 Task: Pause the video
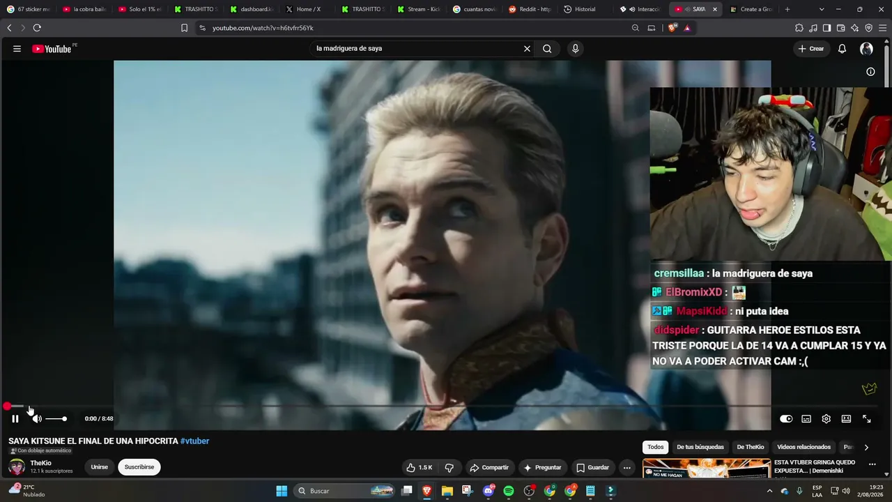tap(15, 418)
